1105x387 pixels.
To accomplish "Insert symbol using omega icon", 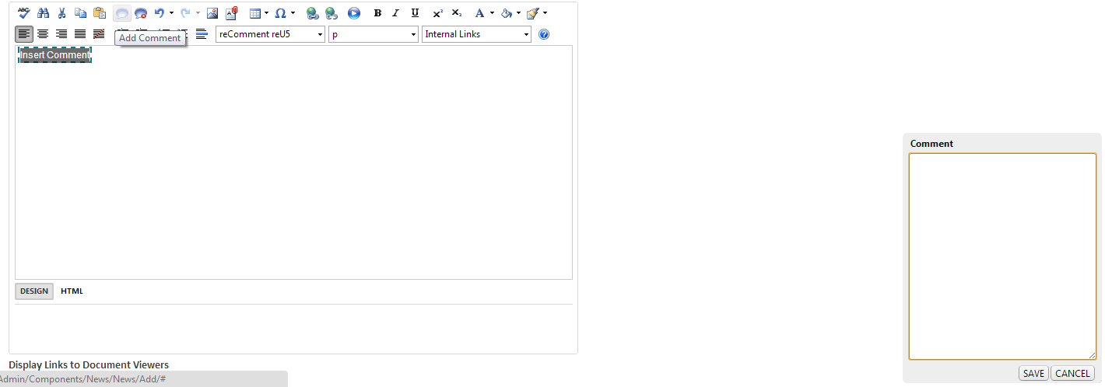I will click(x=280, y=13).
